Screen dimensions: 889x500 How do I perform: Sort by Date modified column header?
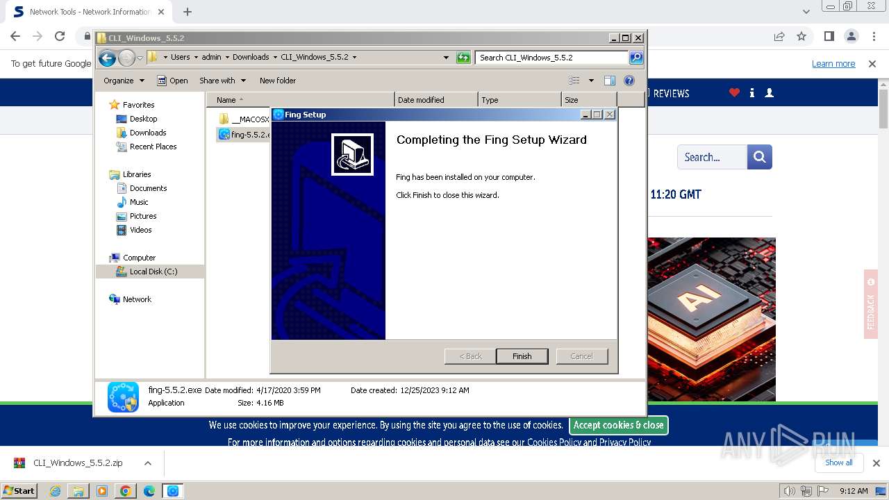pyautogui.click(x=436, y=100)
